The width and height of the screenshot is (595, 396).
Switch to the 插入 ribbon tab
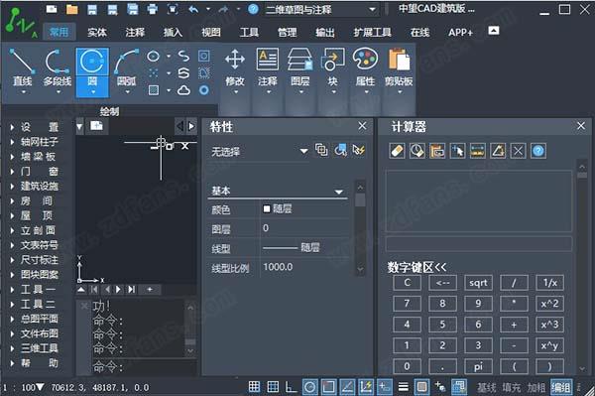point(173,32)
